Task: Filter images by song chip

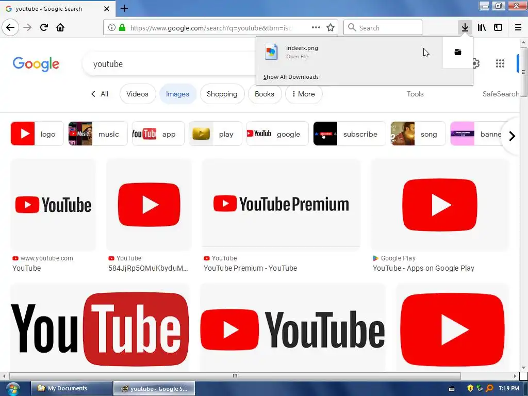Action: point(418,134)
